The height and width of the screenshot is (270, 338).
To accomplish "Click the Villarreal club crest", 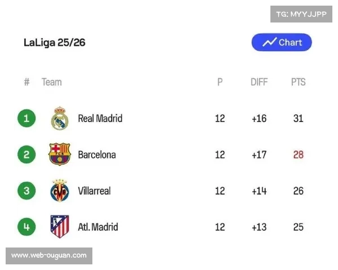I will tap(60, 191).
